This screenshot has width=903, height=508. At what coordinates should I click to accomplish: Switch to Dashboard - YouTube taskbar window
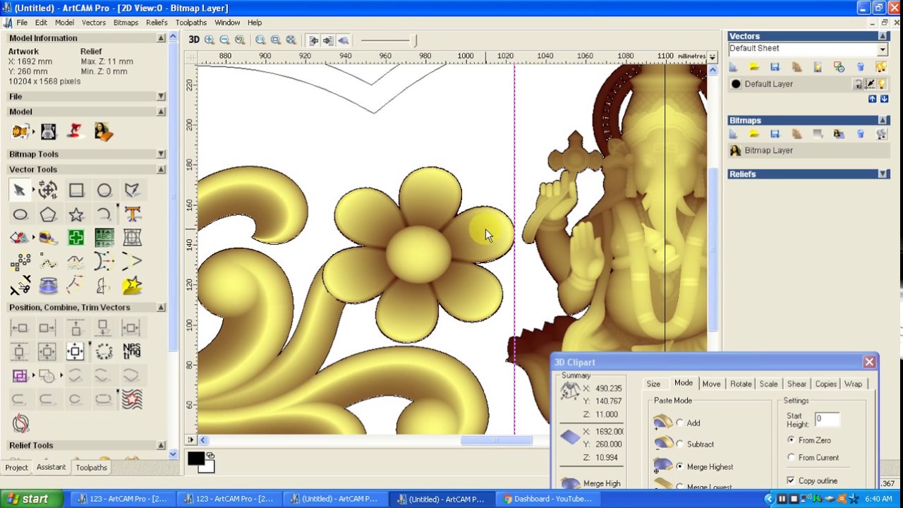tap(547, 499)
